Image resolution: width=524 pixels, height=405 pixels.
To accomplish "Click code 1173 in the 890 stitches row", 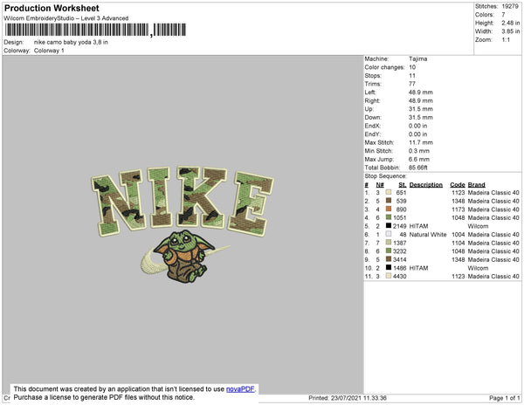I will 458,209.
